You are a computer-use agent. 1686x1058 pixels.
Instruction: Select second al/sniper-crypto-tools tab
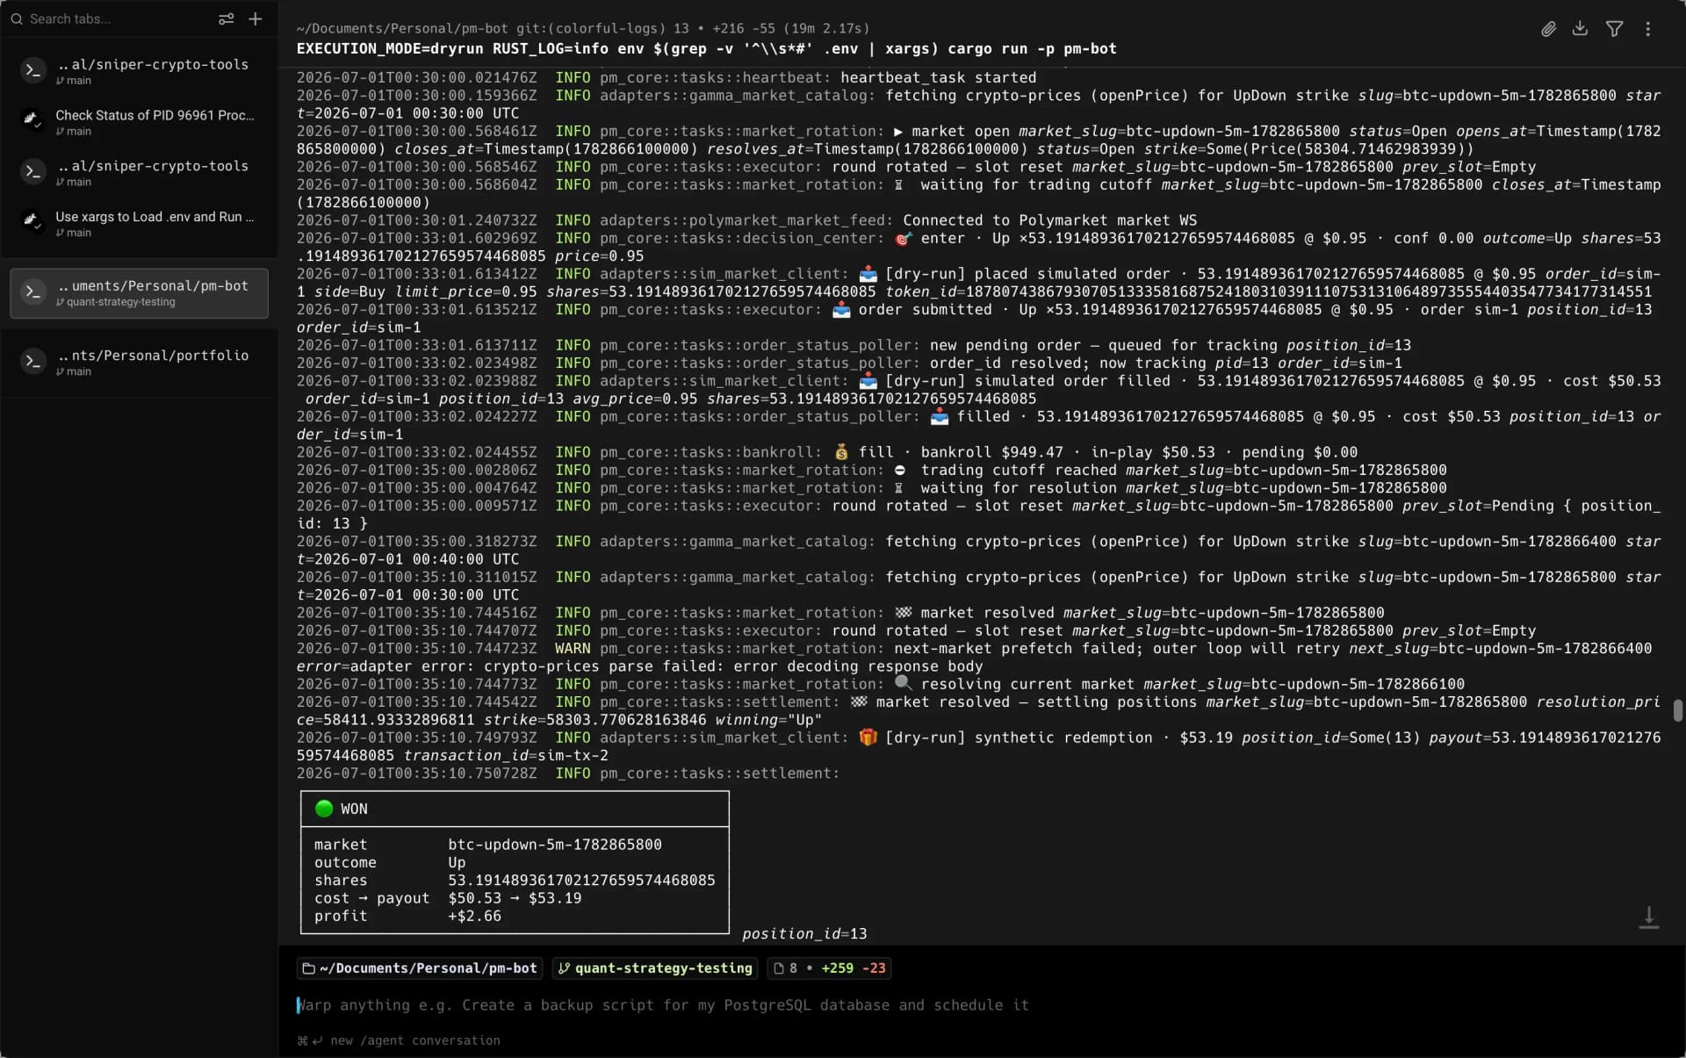[139, 172]
